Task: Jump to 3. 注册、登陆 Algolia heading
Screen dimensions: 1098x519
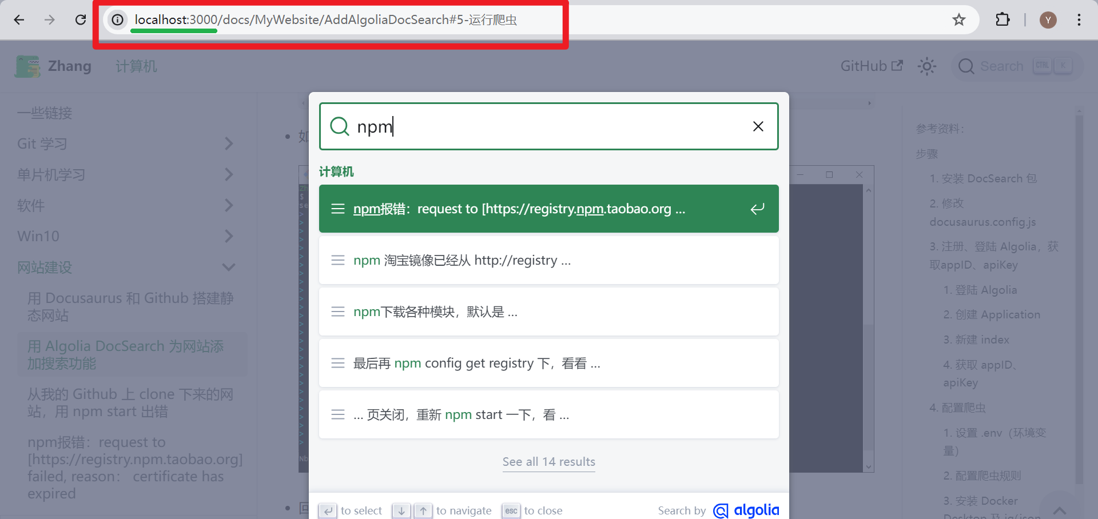Action: point(994,255)
